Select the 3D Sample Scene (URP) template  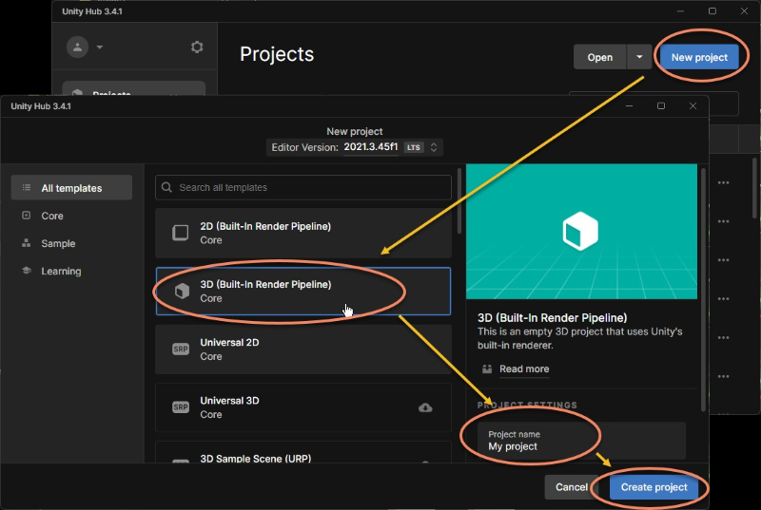point(302,452)
